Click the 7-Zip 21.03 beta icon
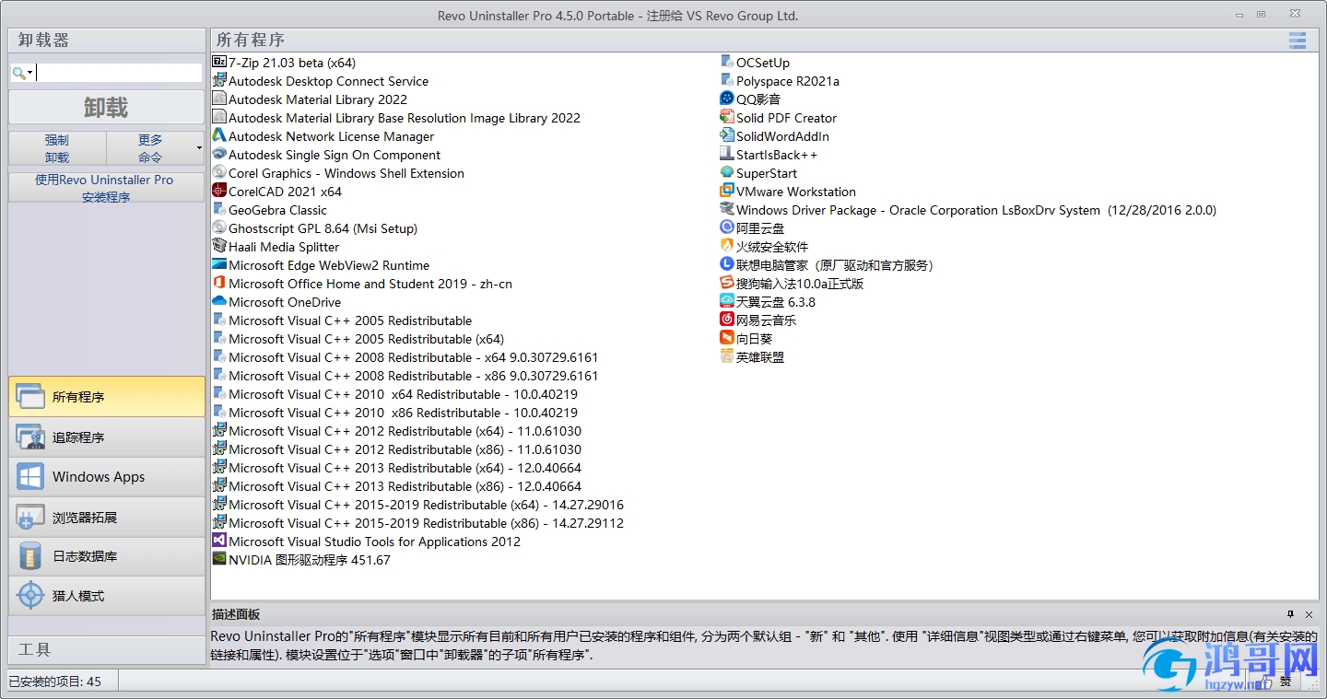 click(x=219, y=63)
